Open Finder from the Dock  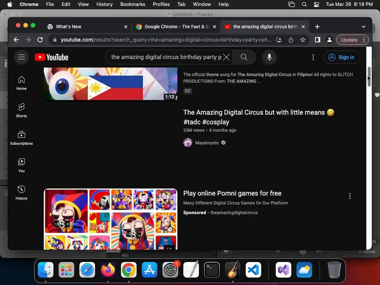46,270
